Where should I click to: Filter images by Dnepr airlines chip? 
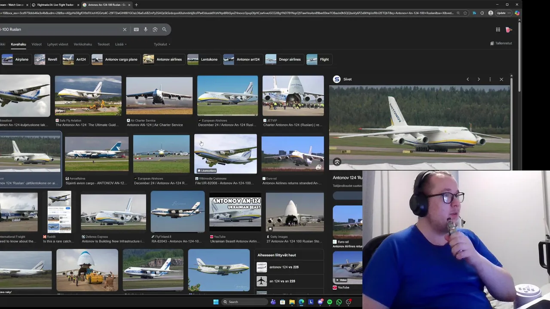(x=284, y=60)
